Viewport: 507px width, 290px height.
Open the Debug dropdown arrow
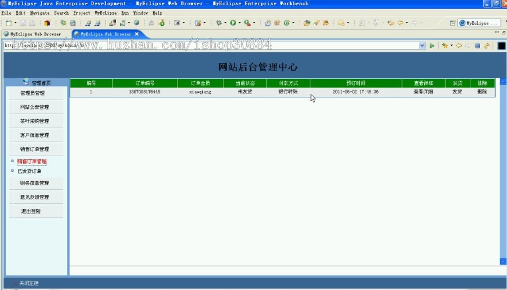(225, 23)
